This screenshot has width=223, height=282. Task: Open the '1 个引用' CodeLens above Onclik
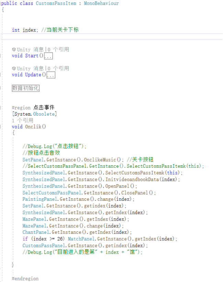tap(23, 121)
